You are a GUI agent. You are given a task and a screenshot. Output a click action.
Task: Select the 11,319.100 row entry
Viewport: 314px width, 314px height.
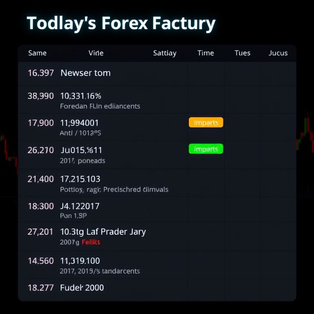80,261
